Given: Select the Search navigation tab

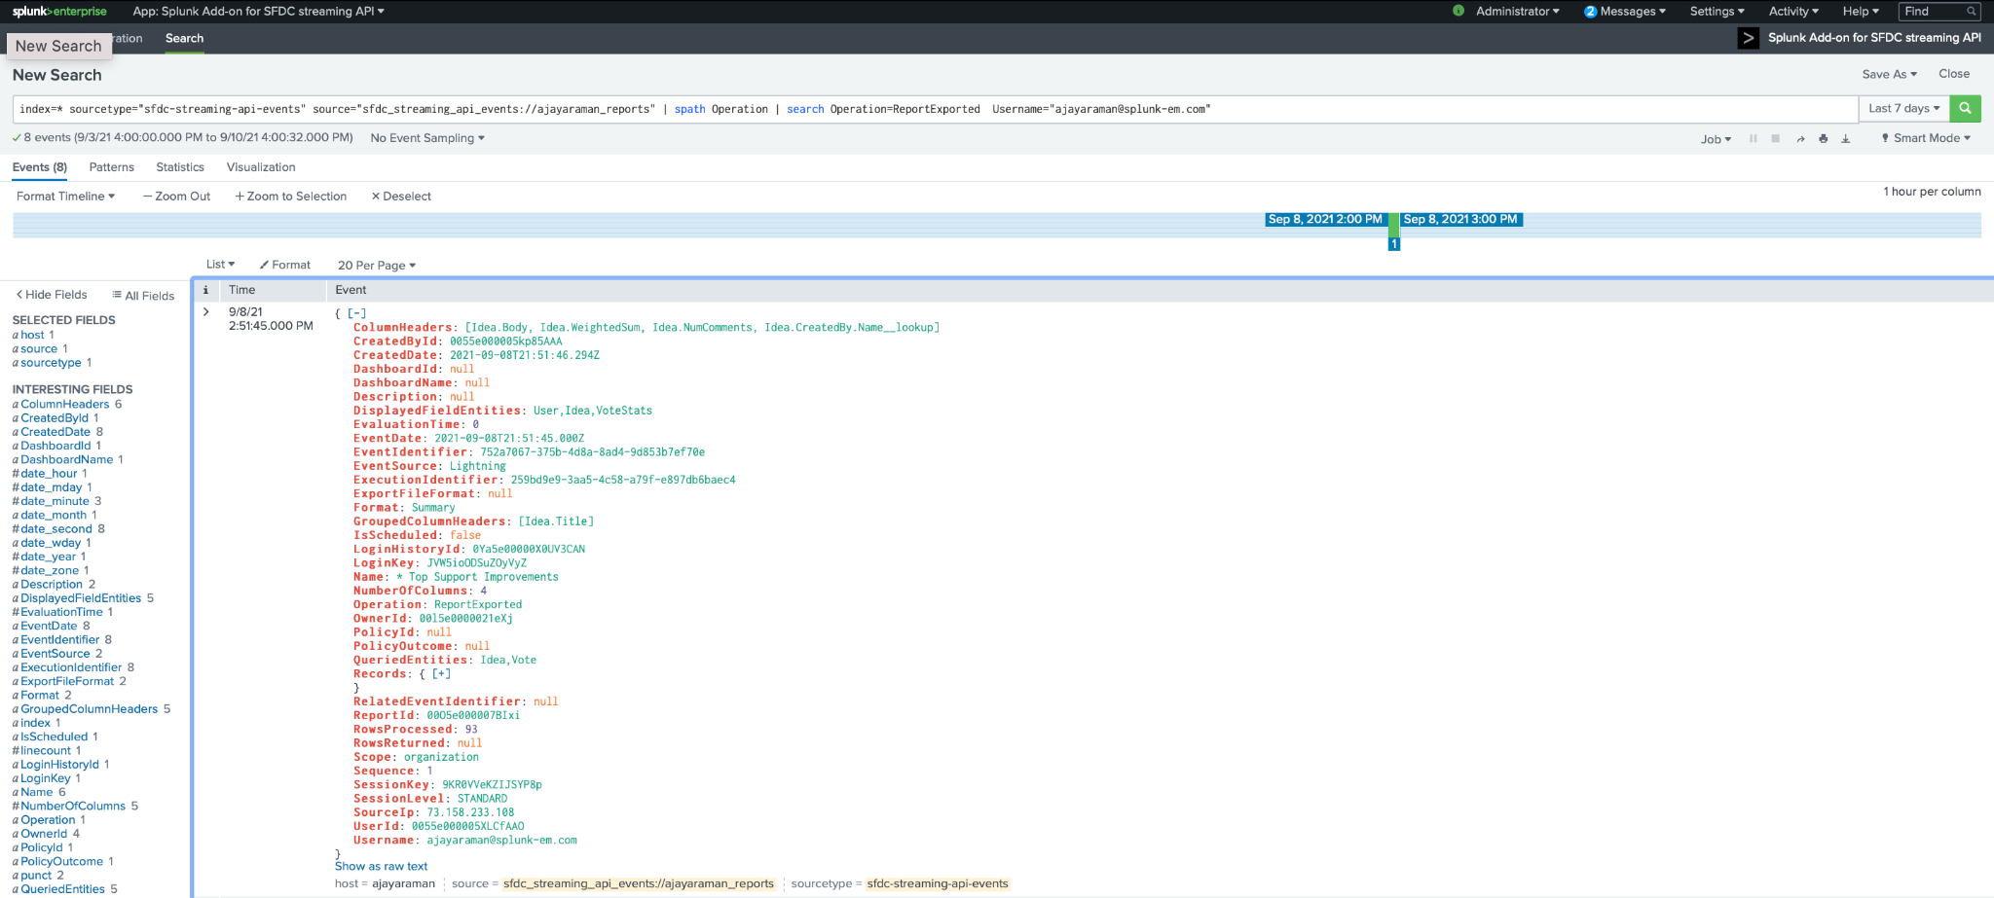Looking at the screenshot, I should point(184,39).
